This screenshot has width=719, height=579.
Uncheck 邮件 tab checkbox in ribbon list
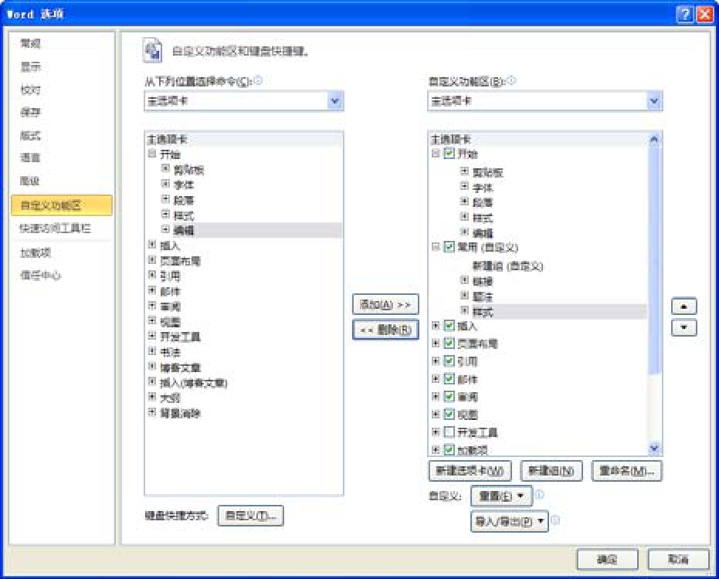(449, 378)
